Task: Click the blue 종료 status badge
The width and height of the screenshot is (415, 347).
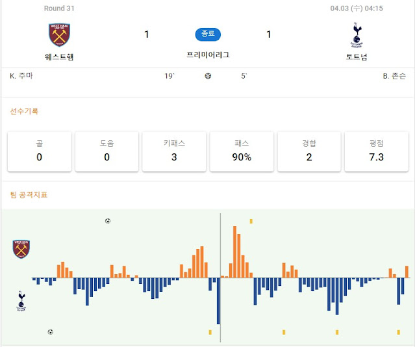Action: click(208, 34)
